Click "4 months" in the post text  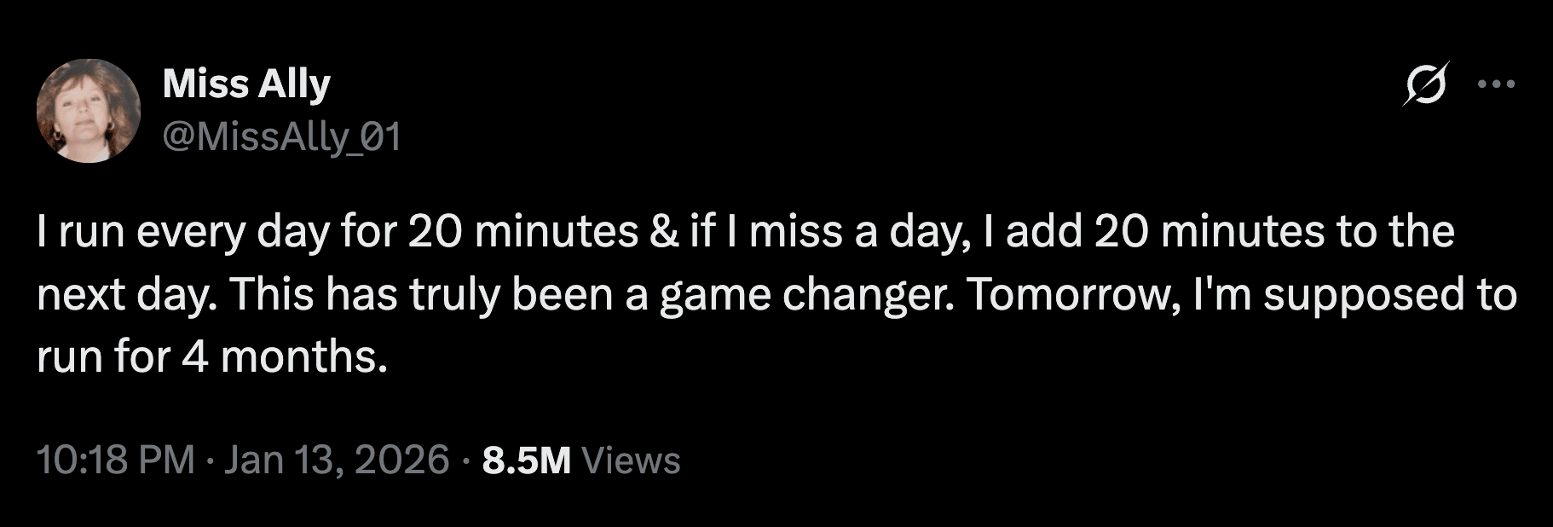coord(280,356)
